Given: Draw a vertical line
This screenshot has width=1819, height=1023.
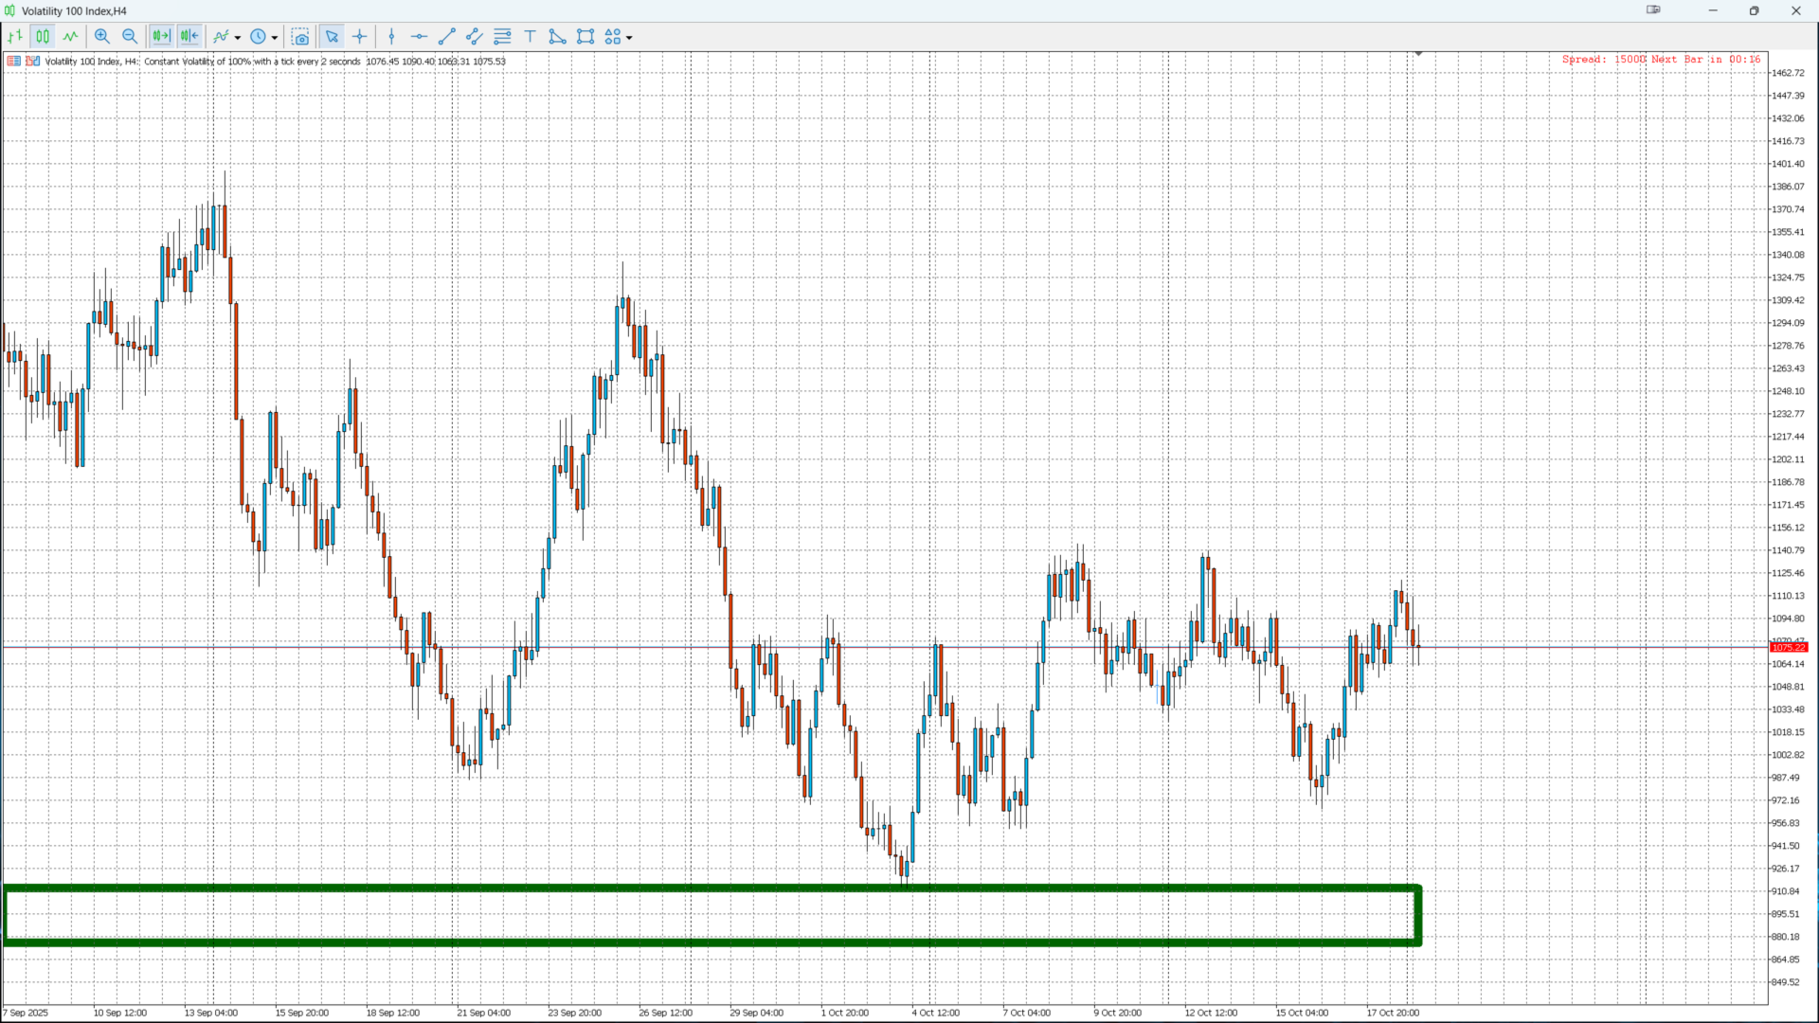Looking at the screenshot, I should 391,37.
